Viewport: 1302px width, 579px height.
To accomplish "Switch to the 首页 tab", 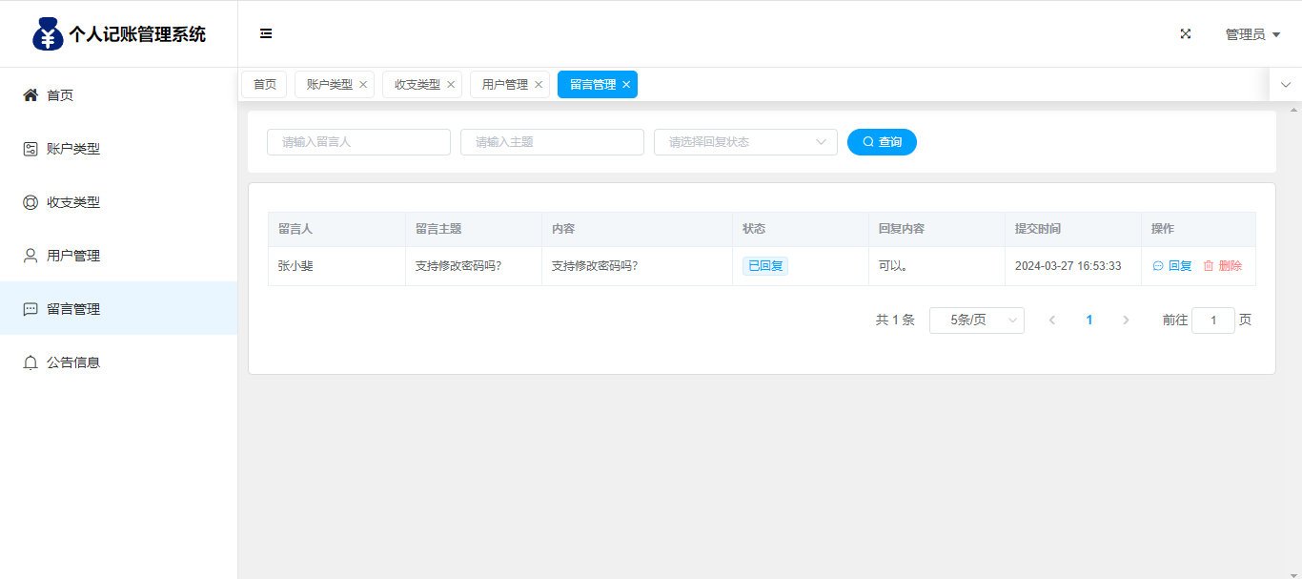I will 264,85.
